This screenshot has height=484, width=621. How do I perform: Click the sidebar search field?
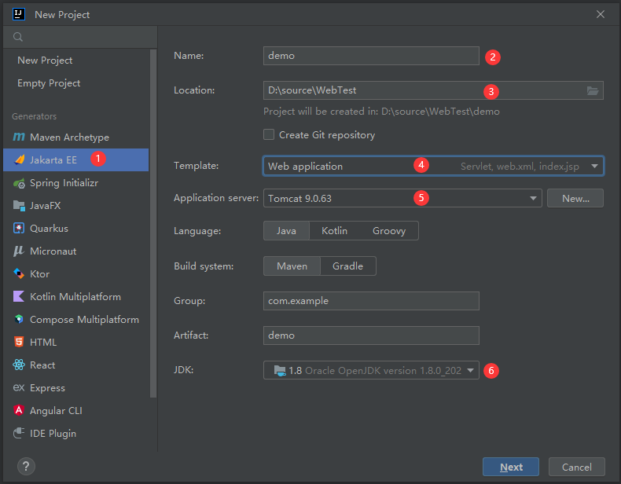click(80, 37)
